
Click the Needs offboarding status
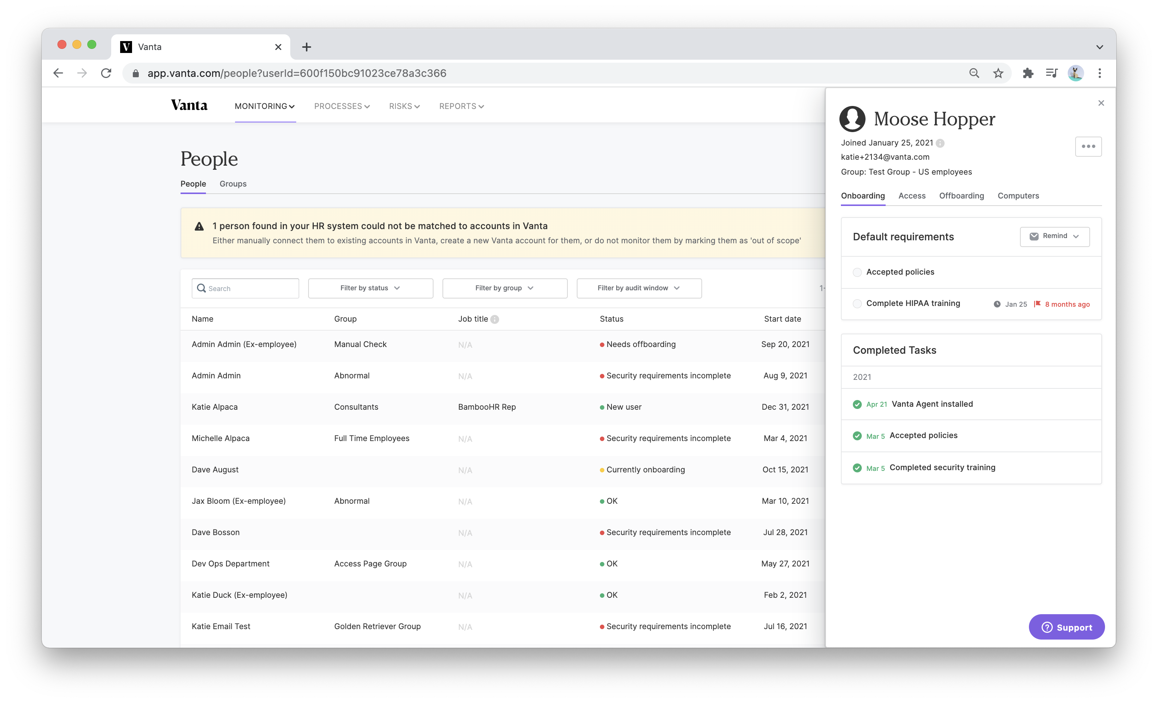(637, 344)
